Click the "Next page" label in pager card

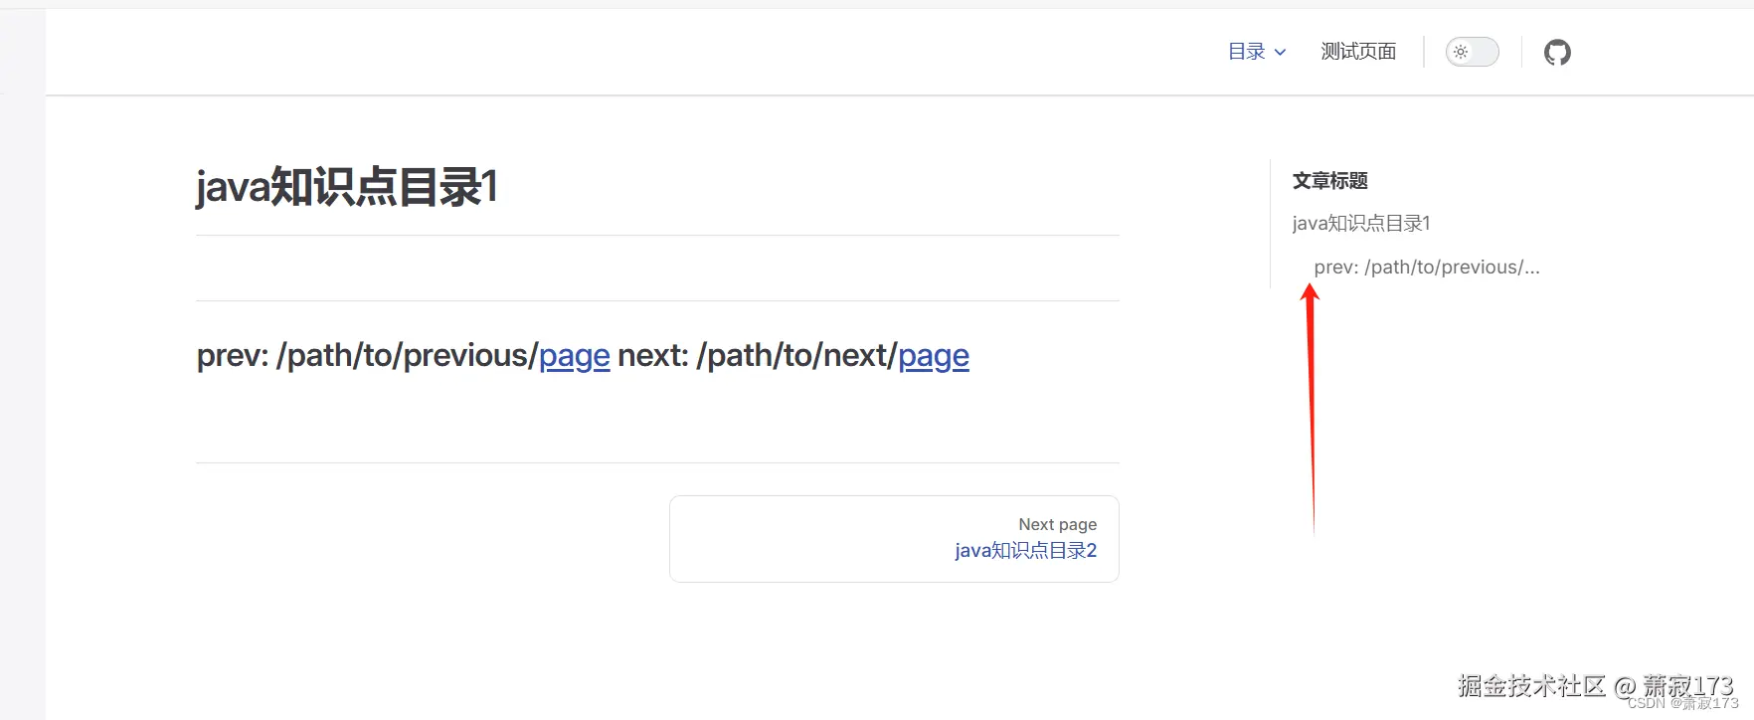pyautogui.click(x=1057, y=524)
